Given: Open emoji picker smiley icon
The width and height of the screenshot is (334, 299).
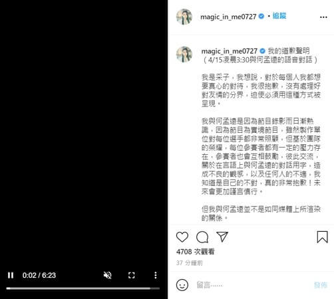Looking at the screenshot, I should coord(182,285).
